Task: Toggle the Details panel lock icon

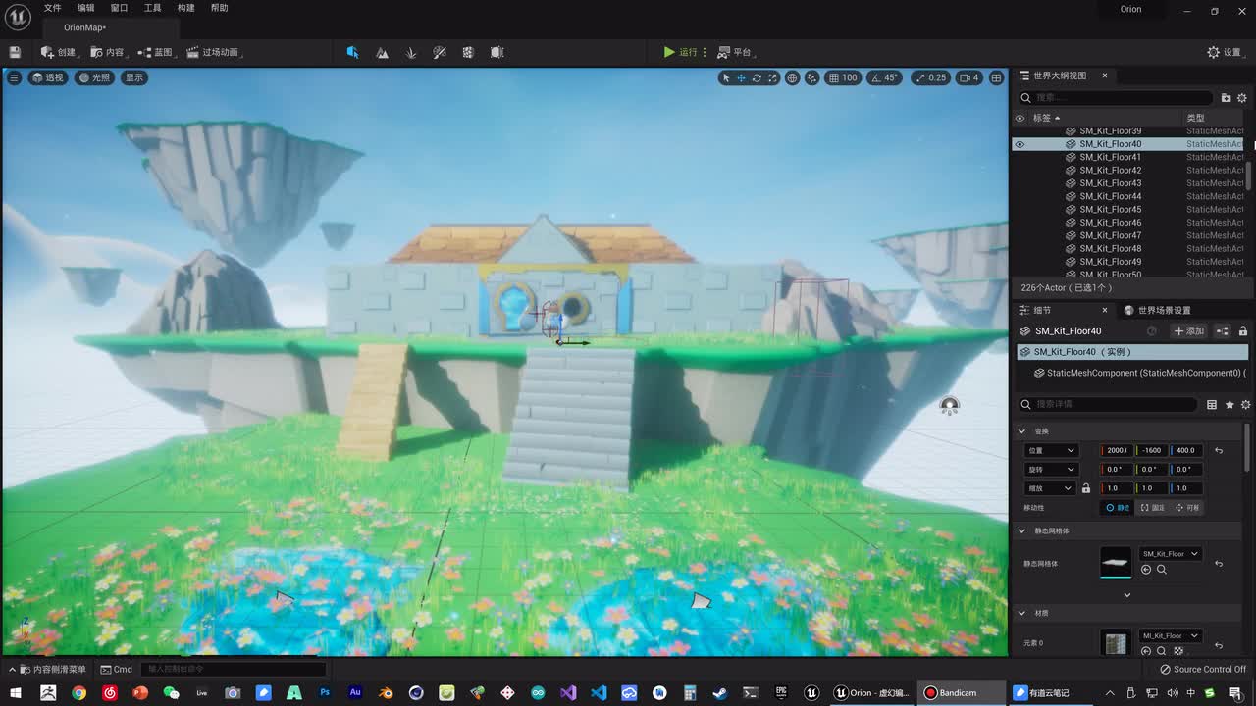Action: [1243, 331]
